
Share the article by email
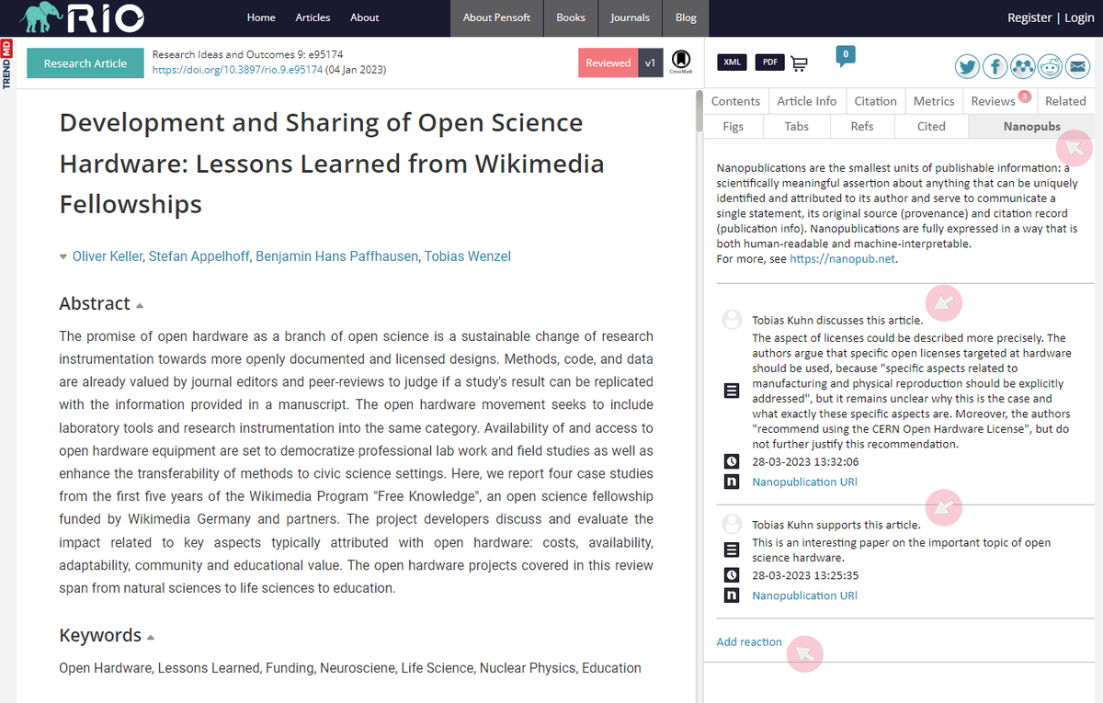[x=1077, y=66]
